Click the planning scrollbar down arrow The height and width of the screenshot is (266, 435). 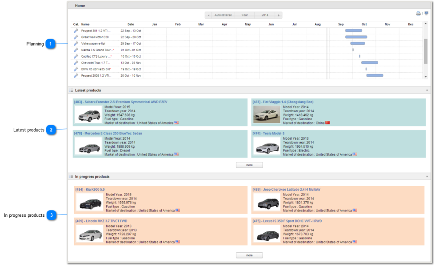pyautogui.click(x=426, y=77)
